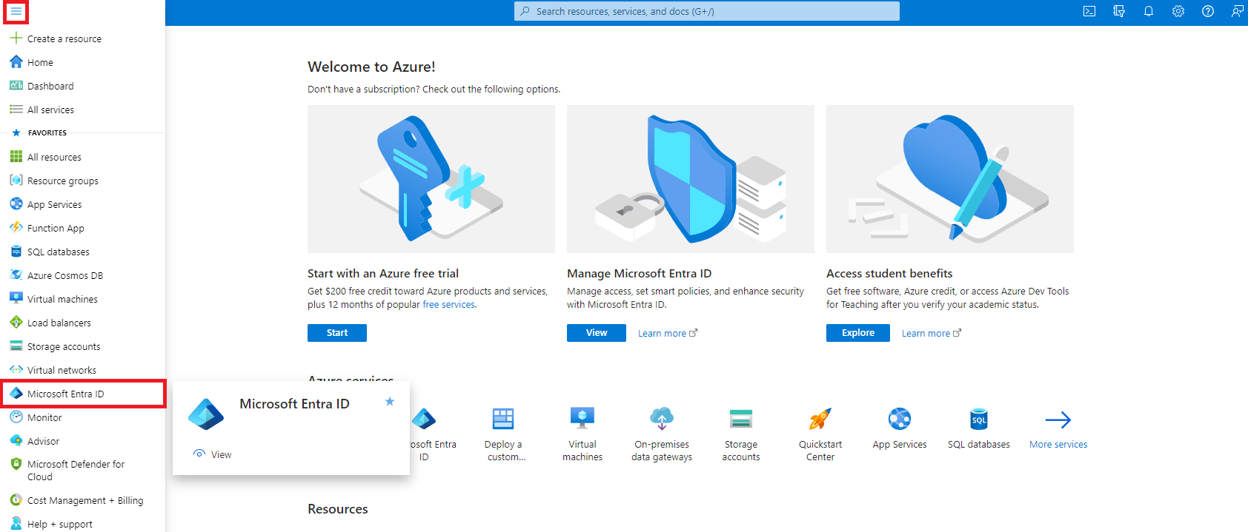Toggle favorite star on Entra ID flyout

pos(390,402)
